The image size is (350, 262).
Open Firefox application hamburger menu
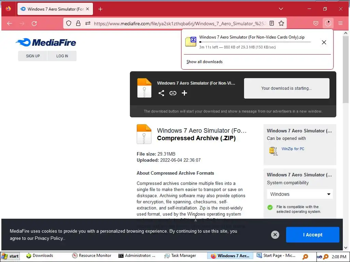point(340,23)
